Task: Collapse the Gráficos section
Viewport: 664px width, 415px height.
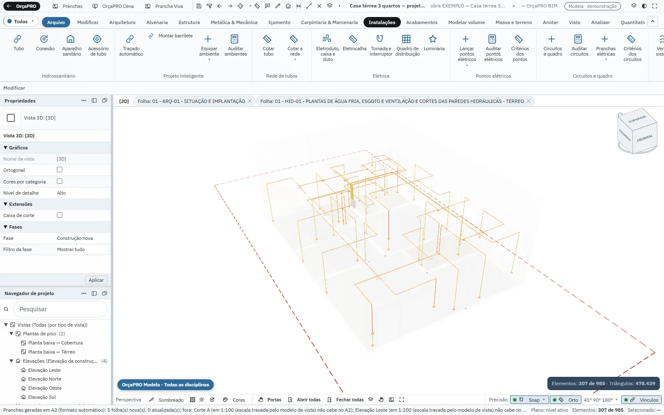Action: click(5, 148)
